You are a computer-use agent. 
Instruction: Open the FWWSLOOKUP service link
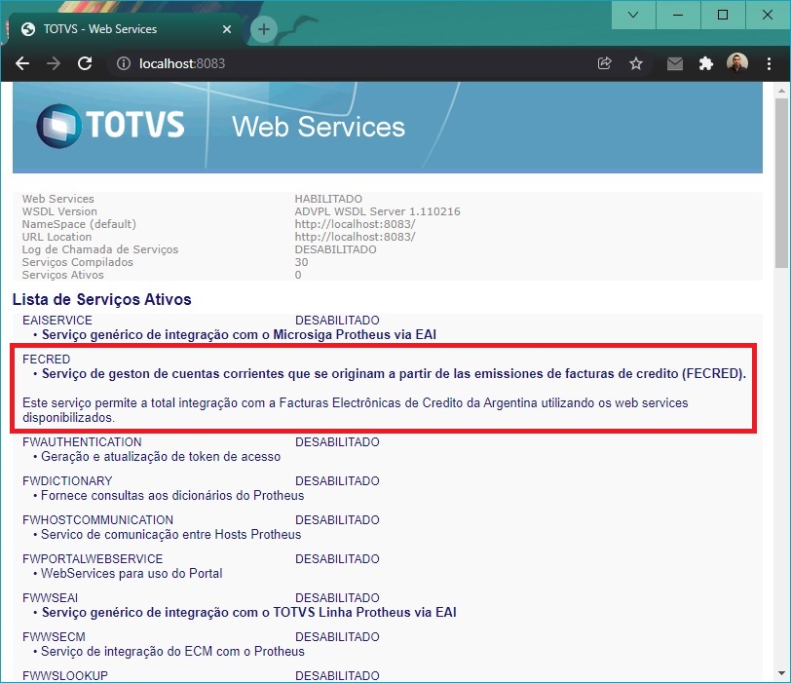65,675
